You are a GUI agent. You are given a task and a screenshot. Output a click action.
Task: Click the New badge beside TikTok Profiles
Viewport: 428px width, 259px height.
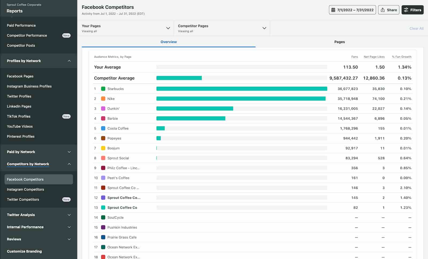(x=66, y=116)
